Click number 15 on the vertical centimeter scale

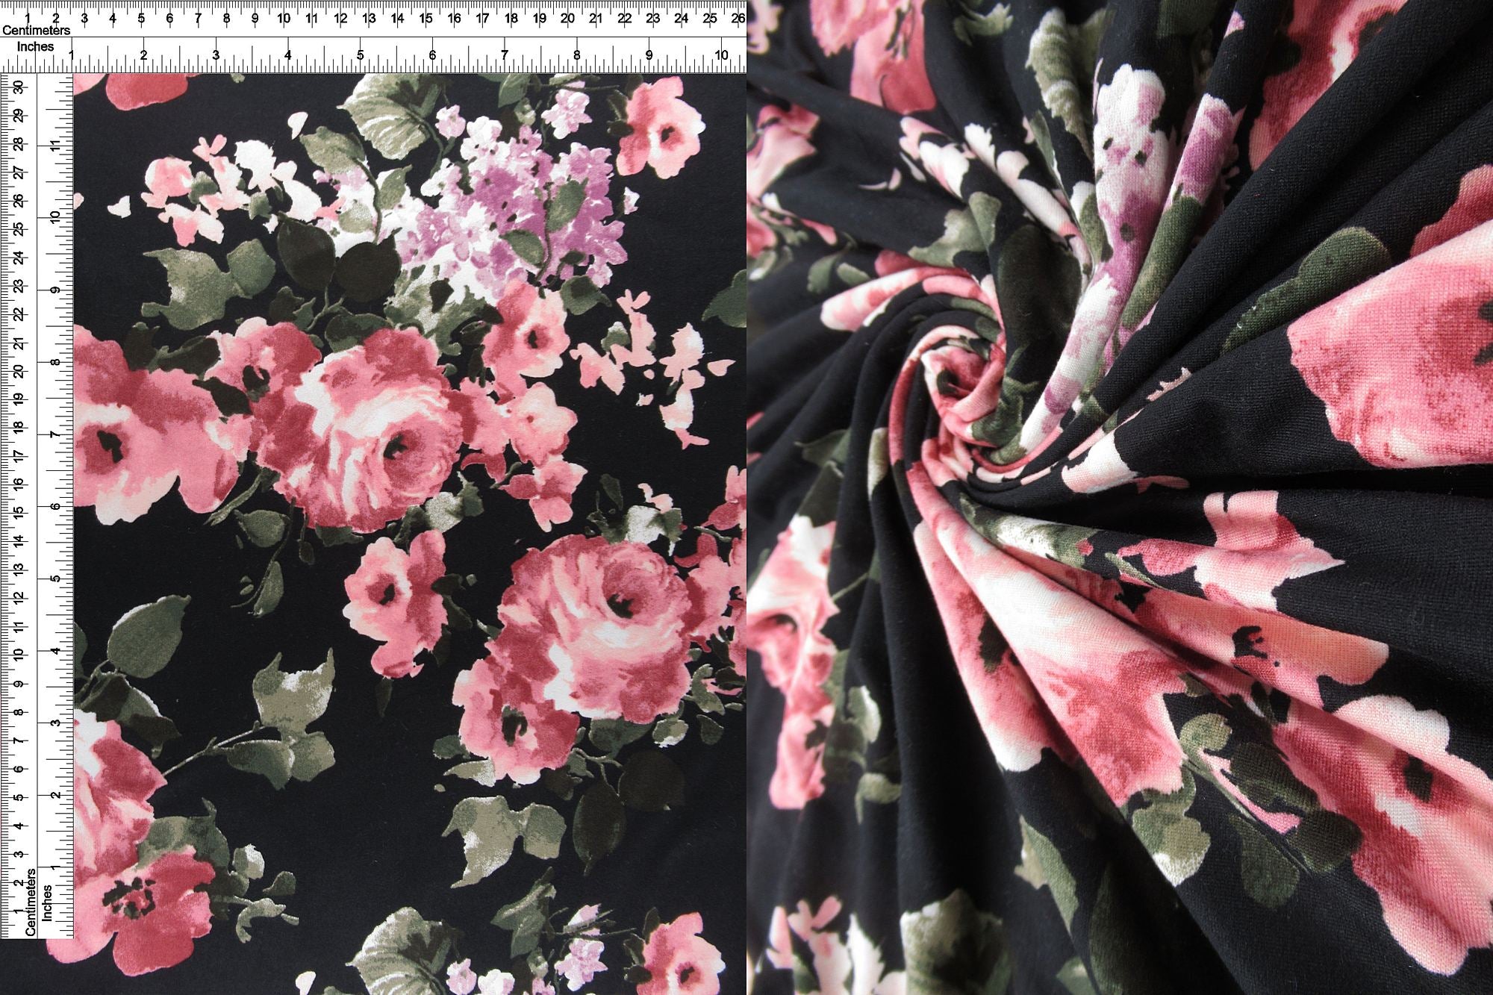18,513
